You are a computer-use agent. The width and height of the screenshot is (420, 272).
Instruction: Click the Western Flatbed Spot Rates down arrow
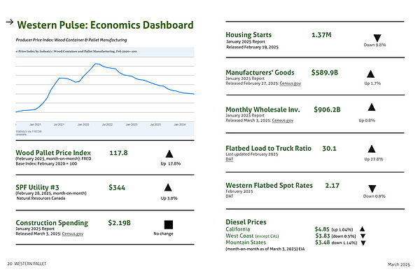coord(372,189)
